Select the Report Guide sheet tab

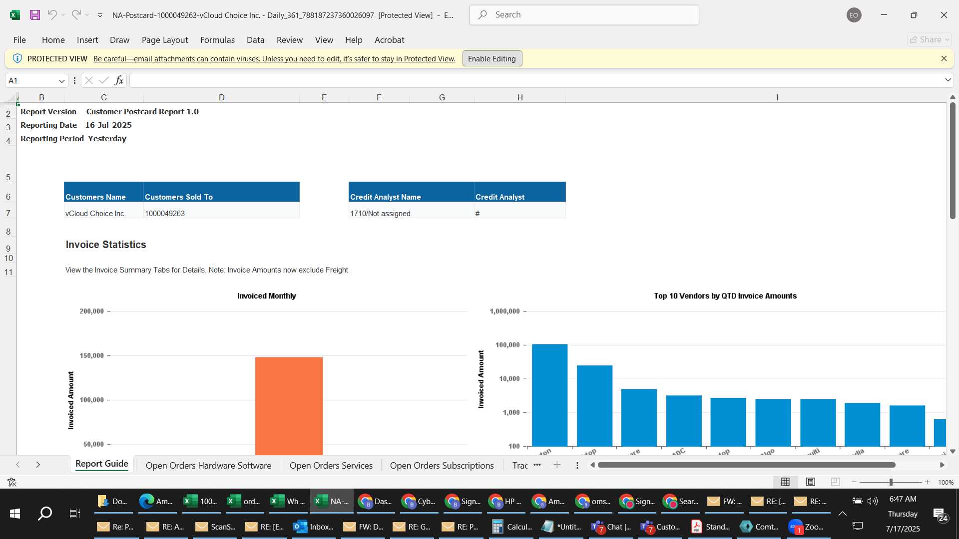pyautogui.click(x=102, y=464)
